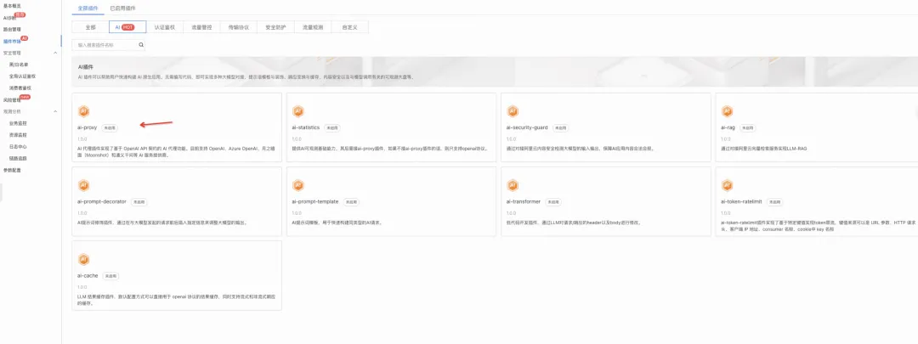Click the ai-proxy plugin hexagon icon
Image resolution: width=918 pixels, height=344 pixels.
[83, 111]
